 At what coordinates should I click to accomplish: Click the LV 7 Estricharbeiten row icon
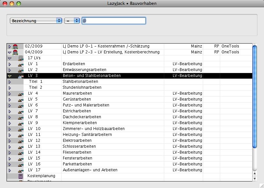[21, 112]
